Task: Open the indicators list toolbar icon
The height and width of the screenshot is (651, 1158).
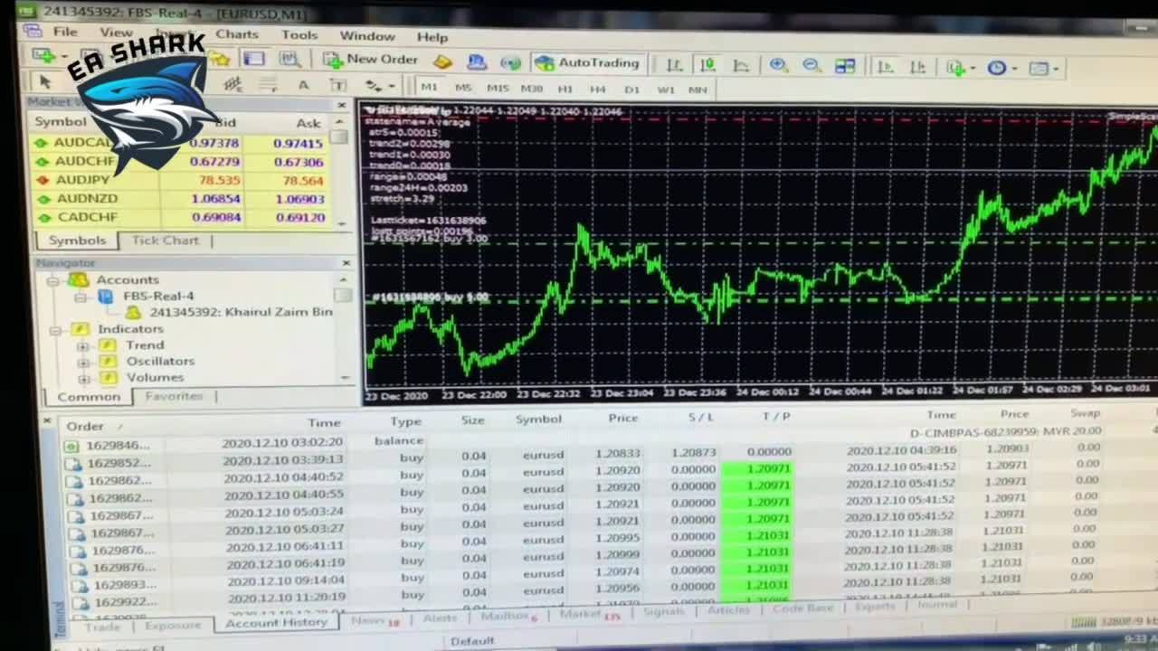Action: click(x=955, y=68)
